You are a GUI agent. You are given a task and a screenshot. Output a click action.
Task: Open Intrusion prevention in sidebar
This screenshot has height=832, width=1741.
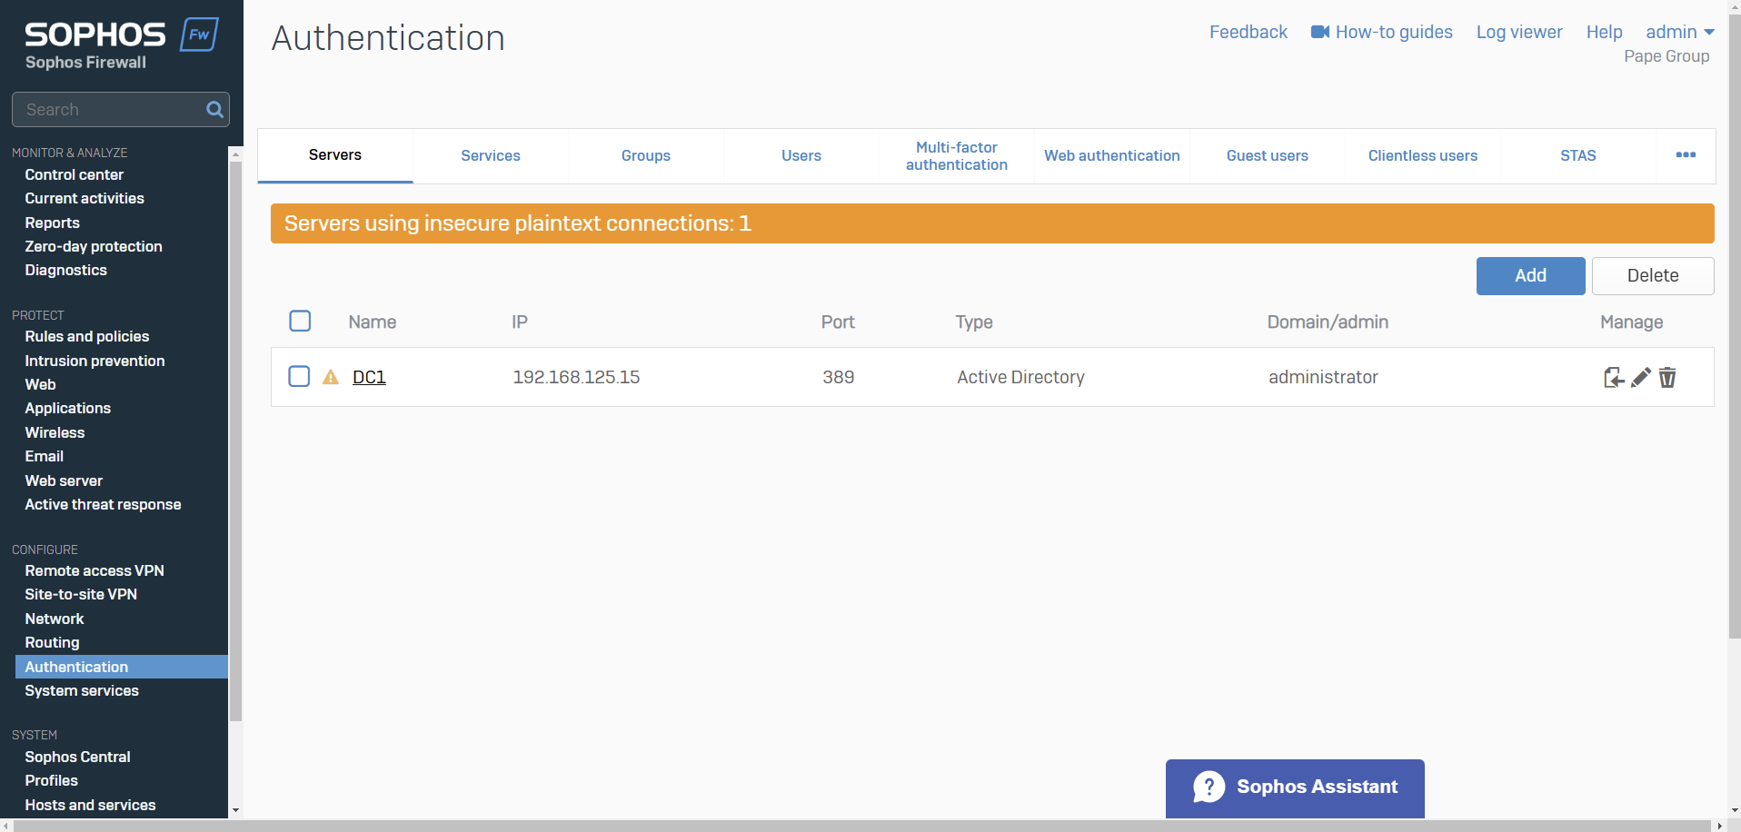tap(95, 361)
